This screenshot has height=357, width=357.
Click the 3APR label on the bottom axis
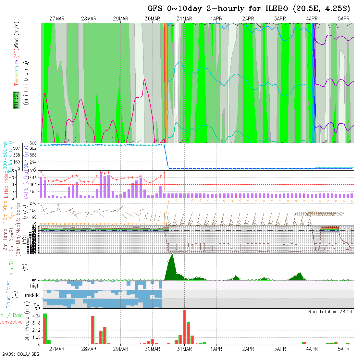click(x=280, y=349)
